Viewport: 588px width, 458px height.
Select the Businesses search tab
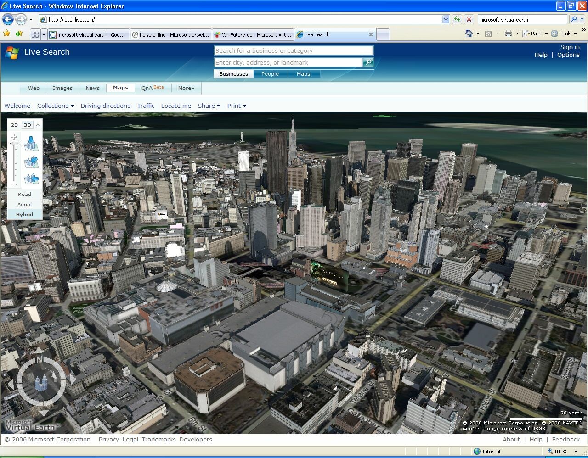click(x=233, y=74)
